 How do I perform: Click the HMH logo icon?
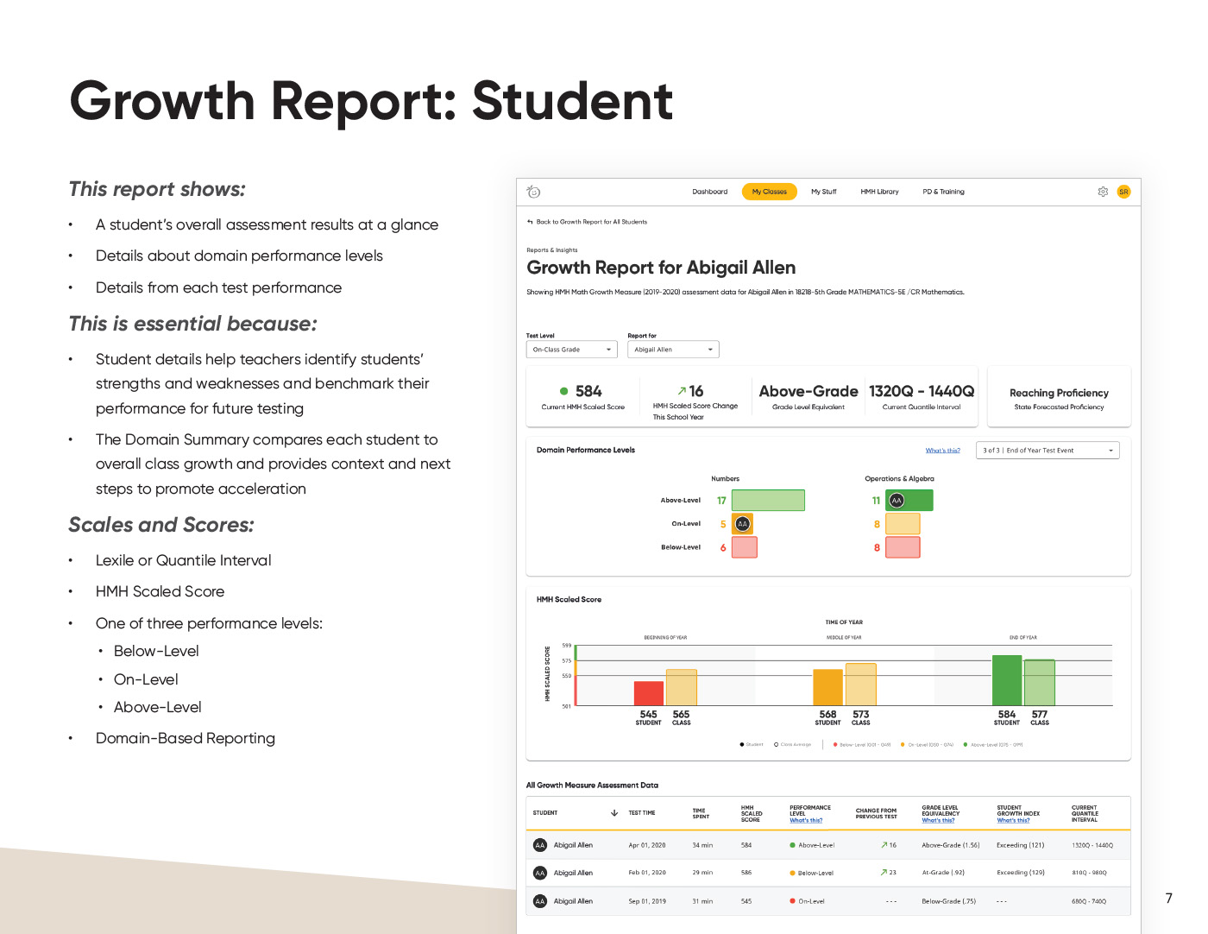pos(533,192)
